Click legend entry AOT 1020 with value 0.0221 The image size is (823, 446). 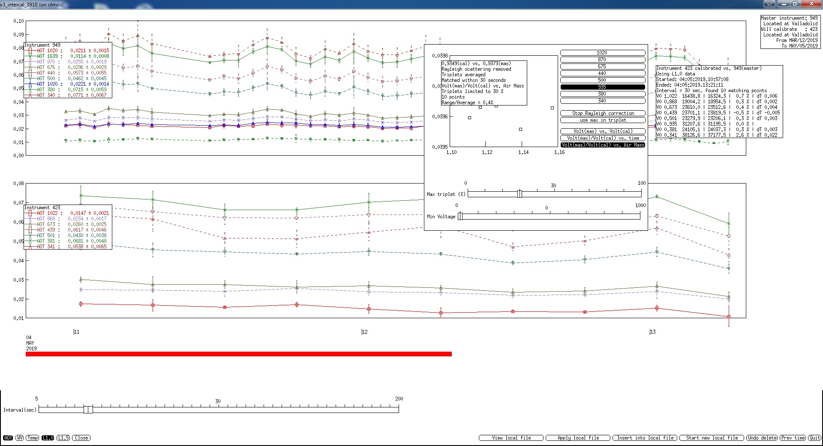pyautogui.click(x=67, y=84)
